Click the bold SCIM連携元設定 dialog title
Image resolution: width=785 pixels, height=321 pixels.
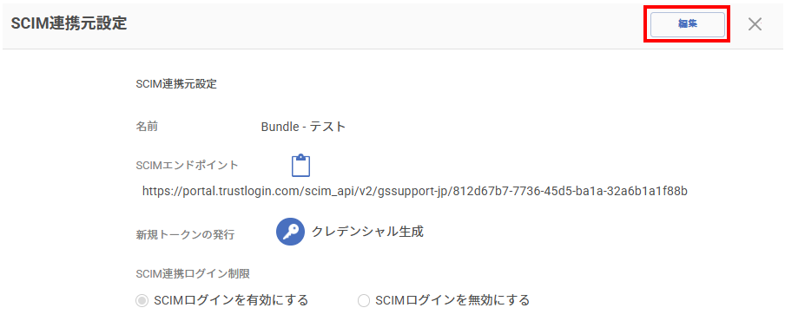coord(69,24)
